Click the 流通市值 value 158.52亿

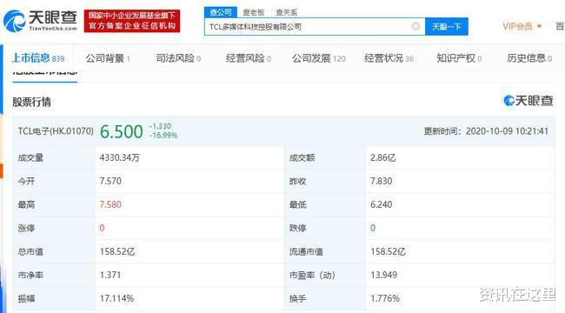tap(388, 251)
